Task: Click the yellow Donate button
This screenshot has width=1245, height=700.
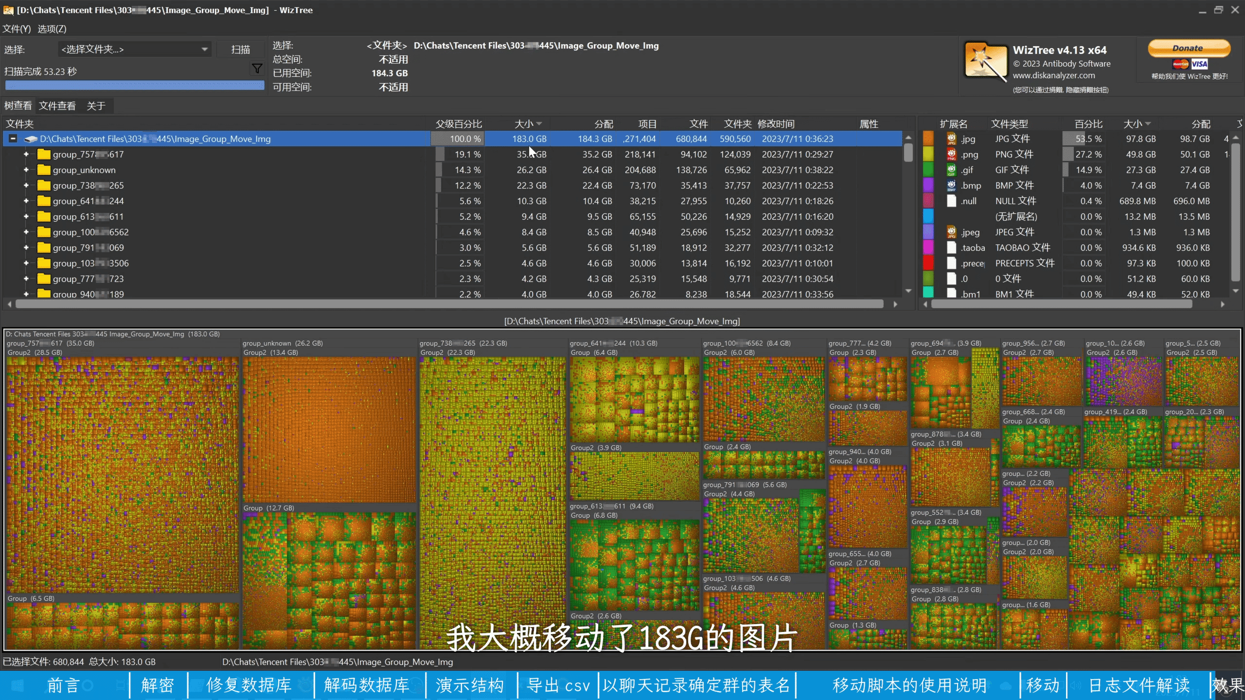Action: 1189,48
